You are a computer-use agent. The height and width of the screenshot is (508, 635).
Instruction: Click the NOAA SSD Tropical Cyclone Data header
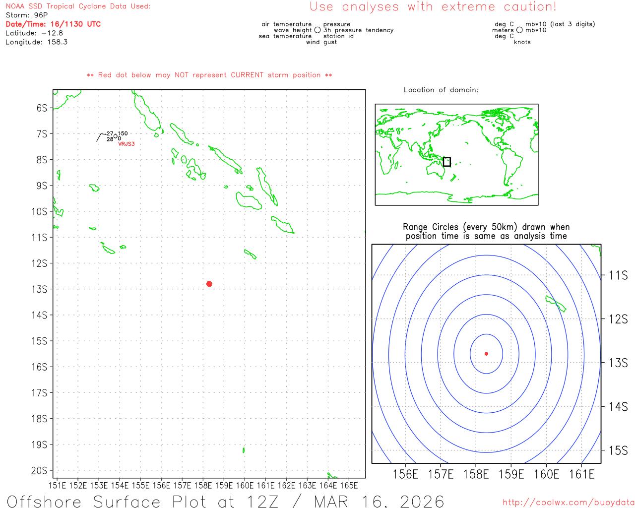78,6
